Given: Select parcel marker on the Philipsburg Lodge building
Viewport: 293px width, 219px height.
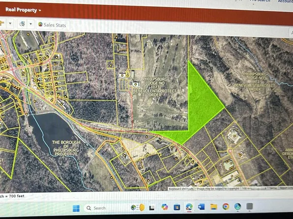Looking at the screenshot, I should (x=136, y=84).
